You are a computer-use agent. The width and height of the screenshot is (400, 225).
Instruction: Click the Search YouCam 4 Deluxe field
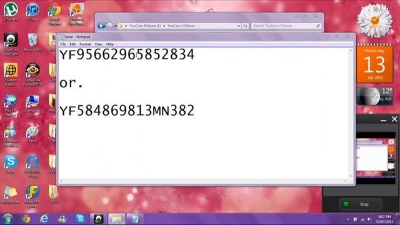tap(286, 26)
